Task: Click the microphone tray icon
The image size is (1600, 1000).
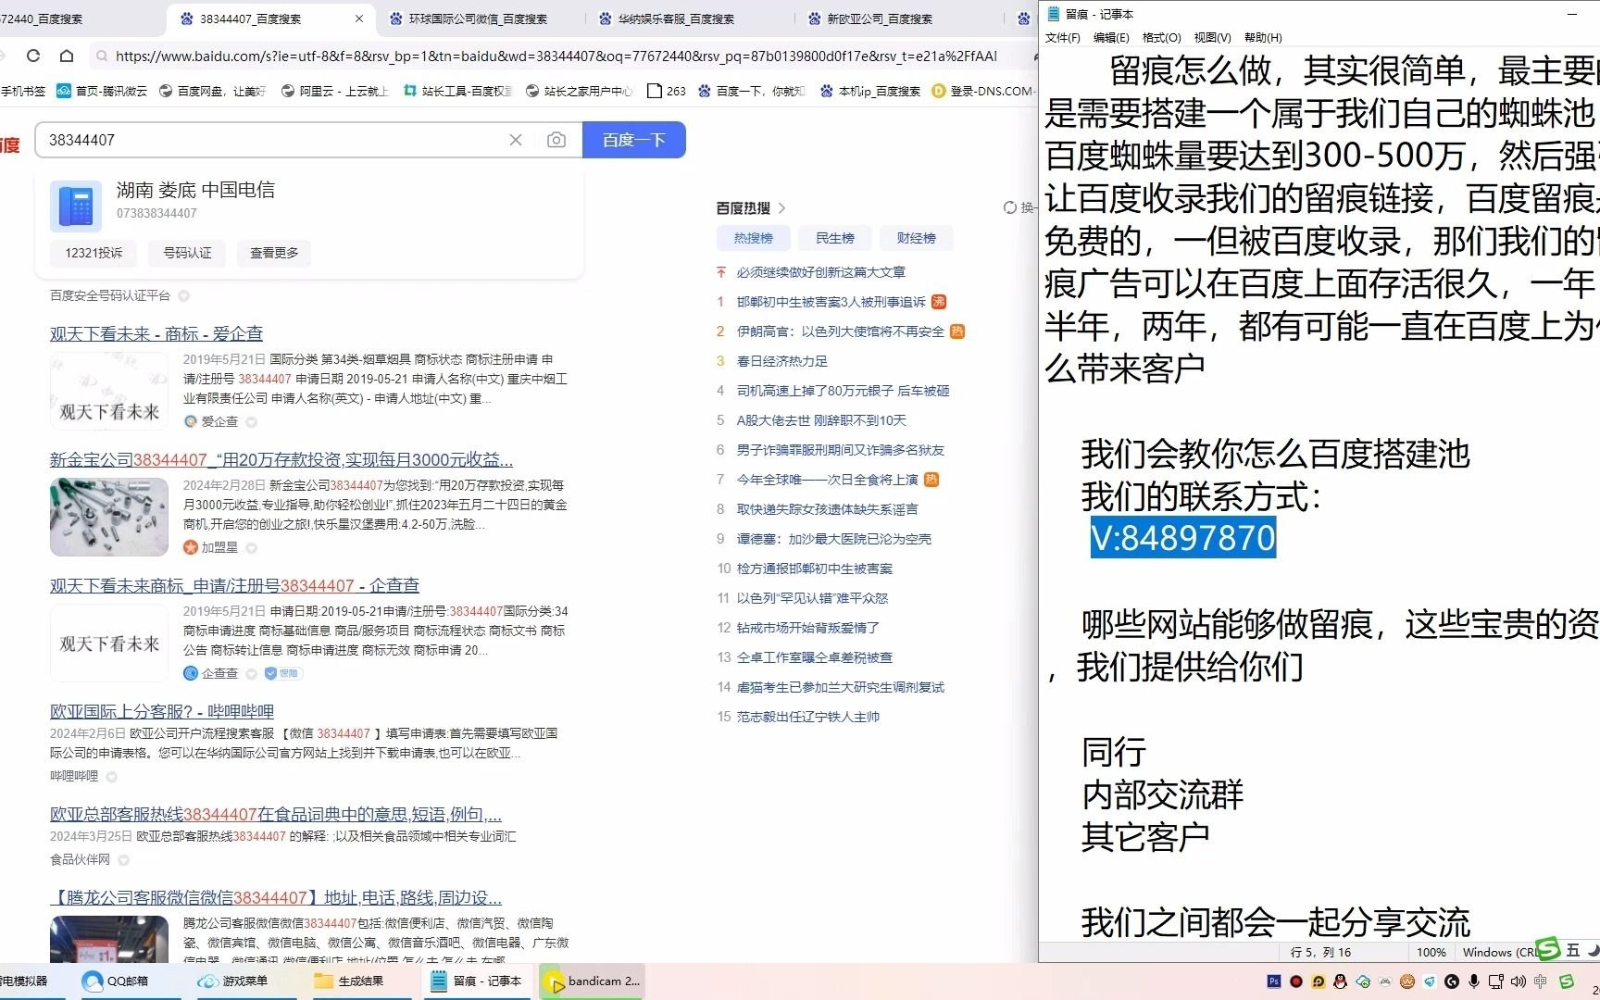Action: pyautogui.click(x=1474, y=981)
